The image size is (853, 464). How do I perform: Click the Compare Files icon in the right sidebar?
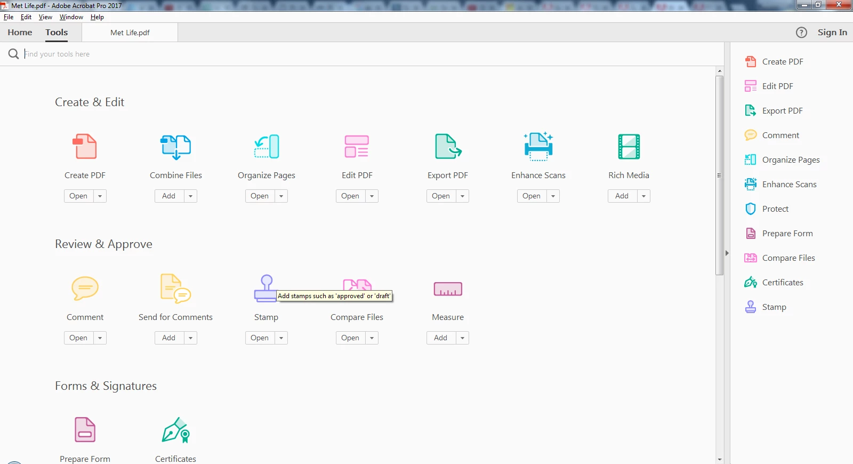[751, 258]
